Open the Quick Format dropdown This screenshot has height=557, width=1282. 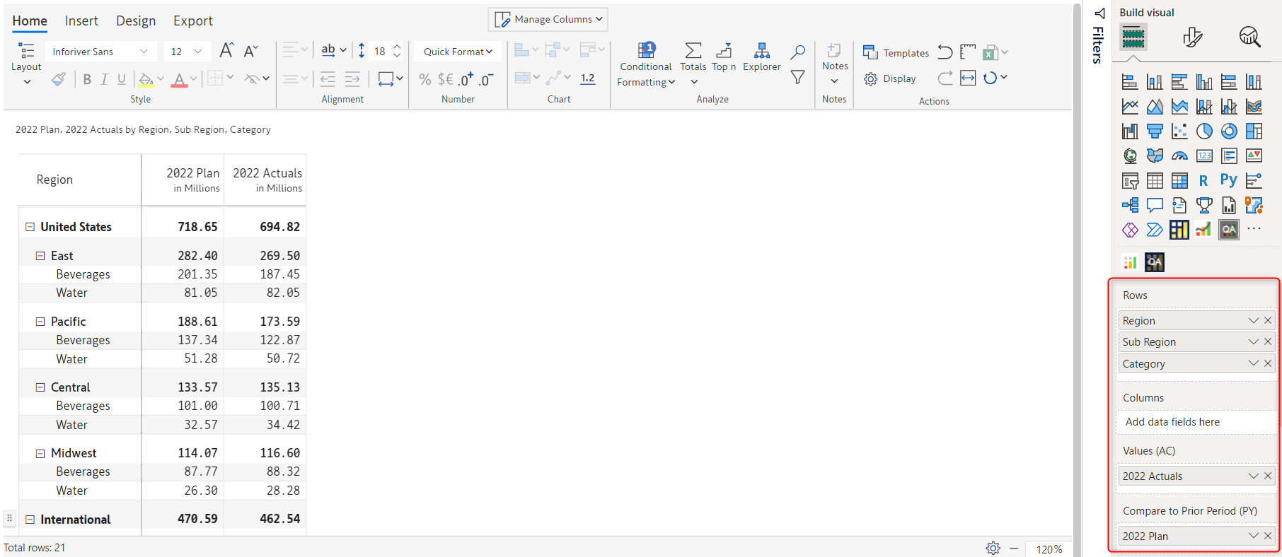457,52
